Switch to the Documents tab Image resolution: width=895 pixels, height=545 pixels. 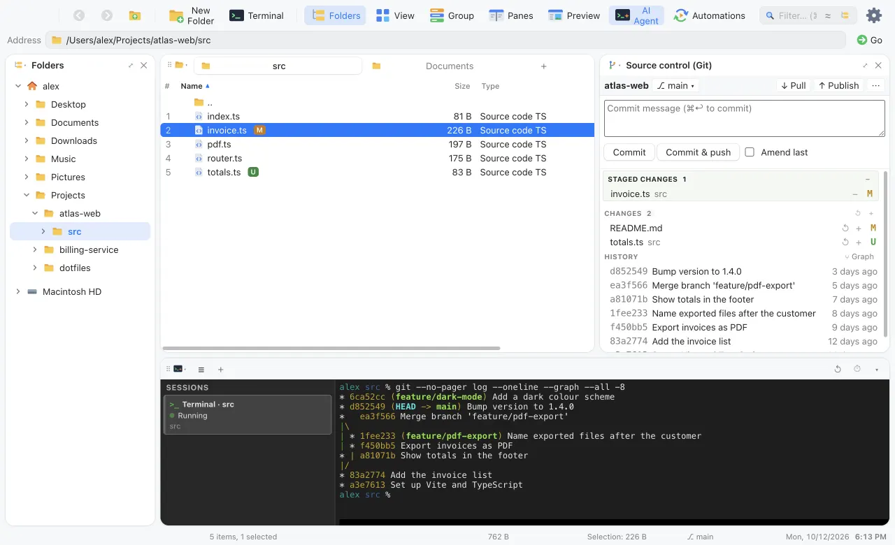click(450, 66)
